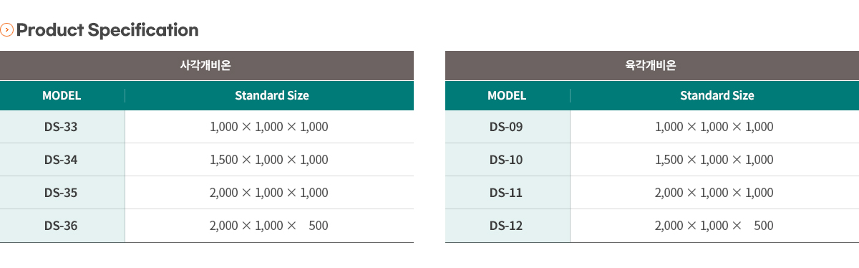Select the DS-35 model cell

click(x=62, y=193)
